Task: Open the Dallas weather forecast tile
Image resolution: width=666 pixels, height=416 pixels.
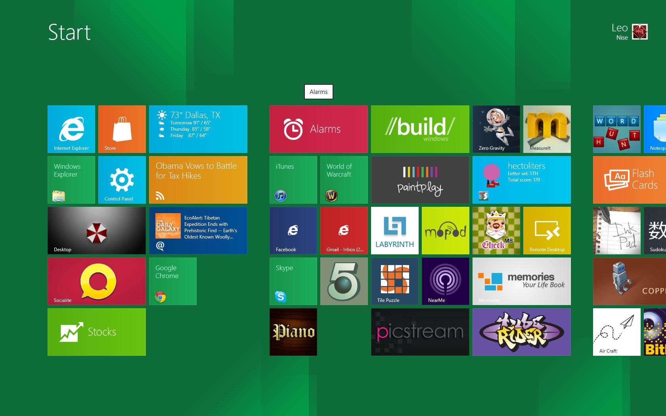Action: tap(198, 129)
